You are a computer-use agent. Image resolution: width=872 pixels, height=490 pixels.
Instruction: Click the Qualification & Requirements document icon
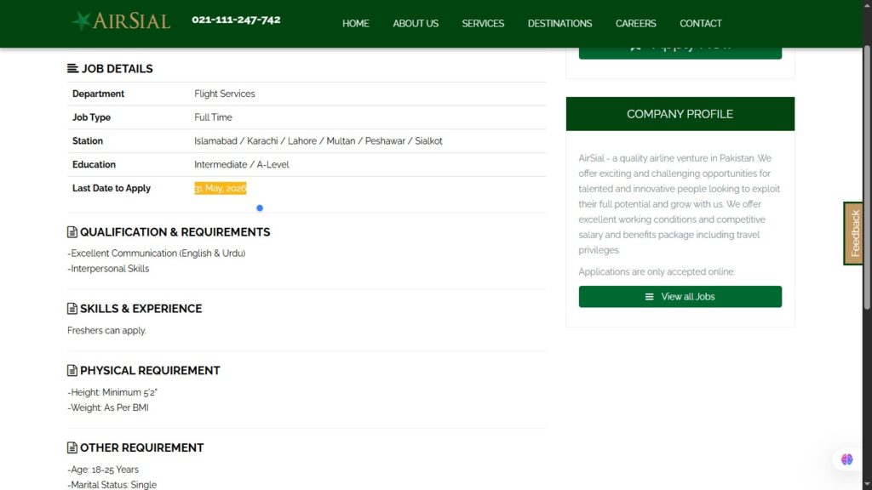pos(72,232)
